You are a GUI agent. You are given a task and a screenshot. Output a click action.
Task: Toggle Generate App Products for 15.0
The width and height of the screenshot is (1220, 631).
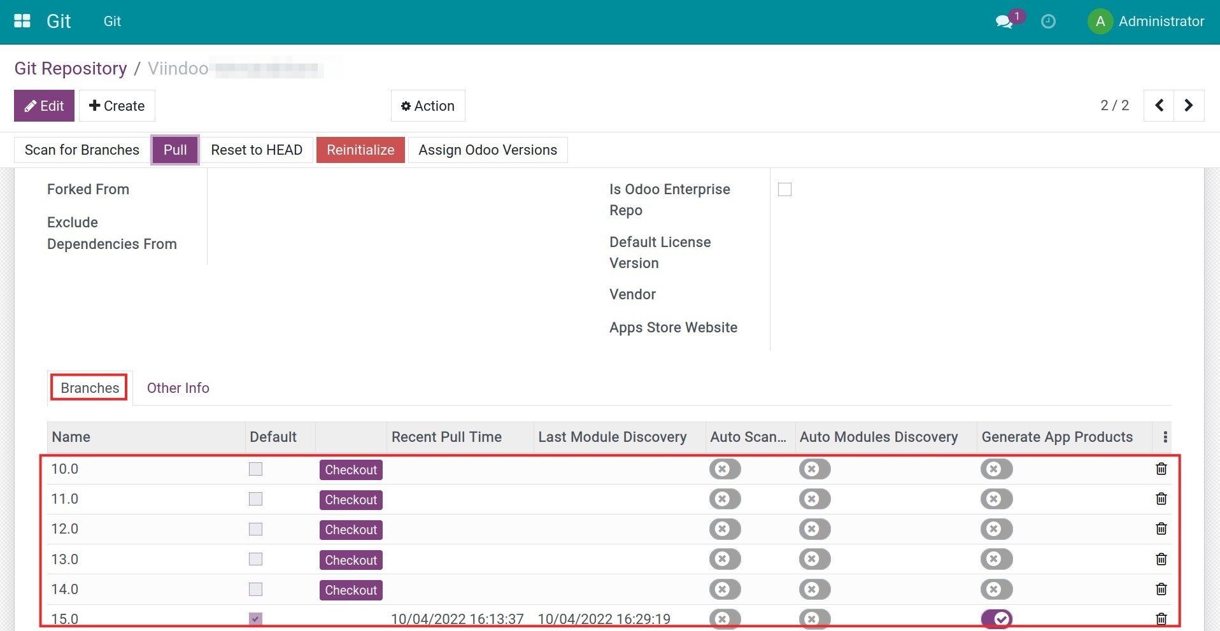(x=997, y=618)
